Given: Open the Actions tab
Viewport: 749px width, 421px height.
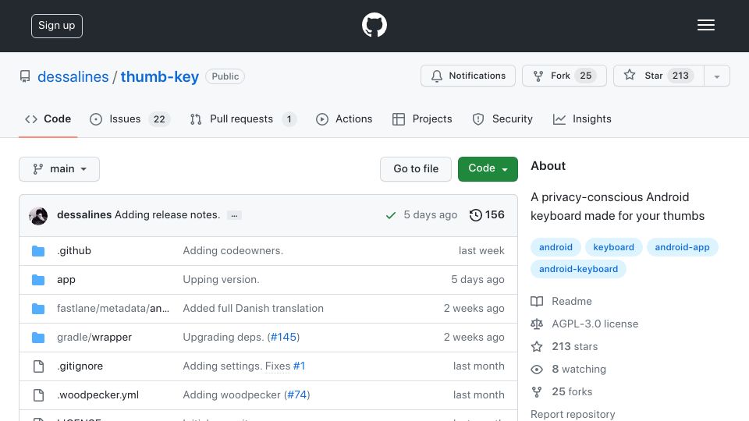Looking at the screenshot, I should click(344, 119).
